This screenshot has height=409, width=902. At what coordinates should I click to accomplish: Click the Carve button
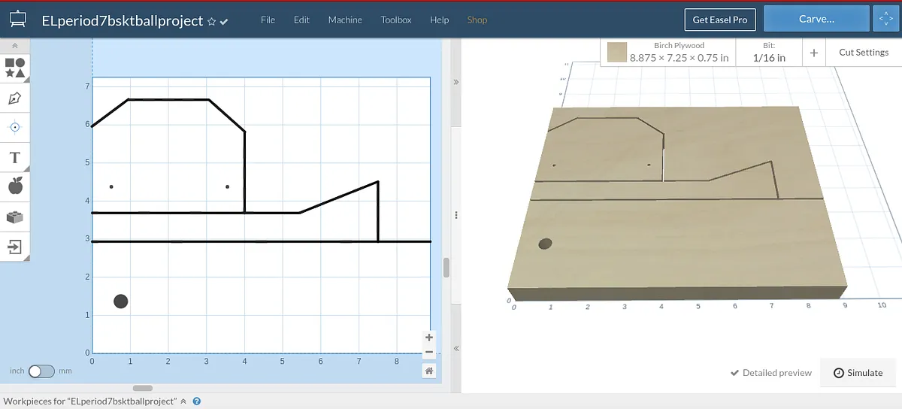pos(816,20)
